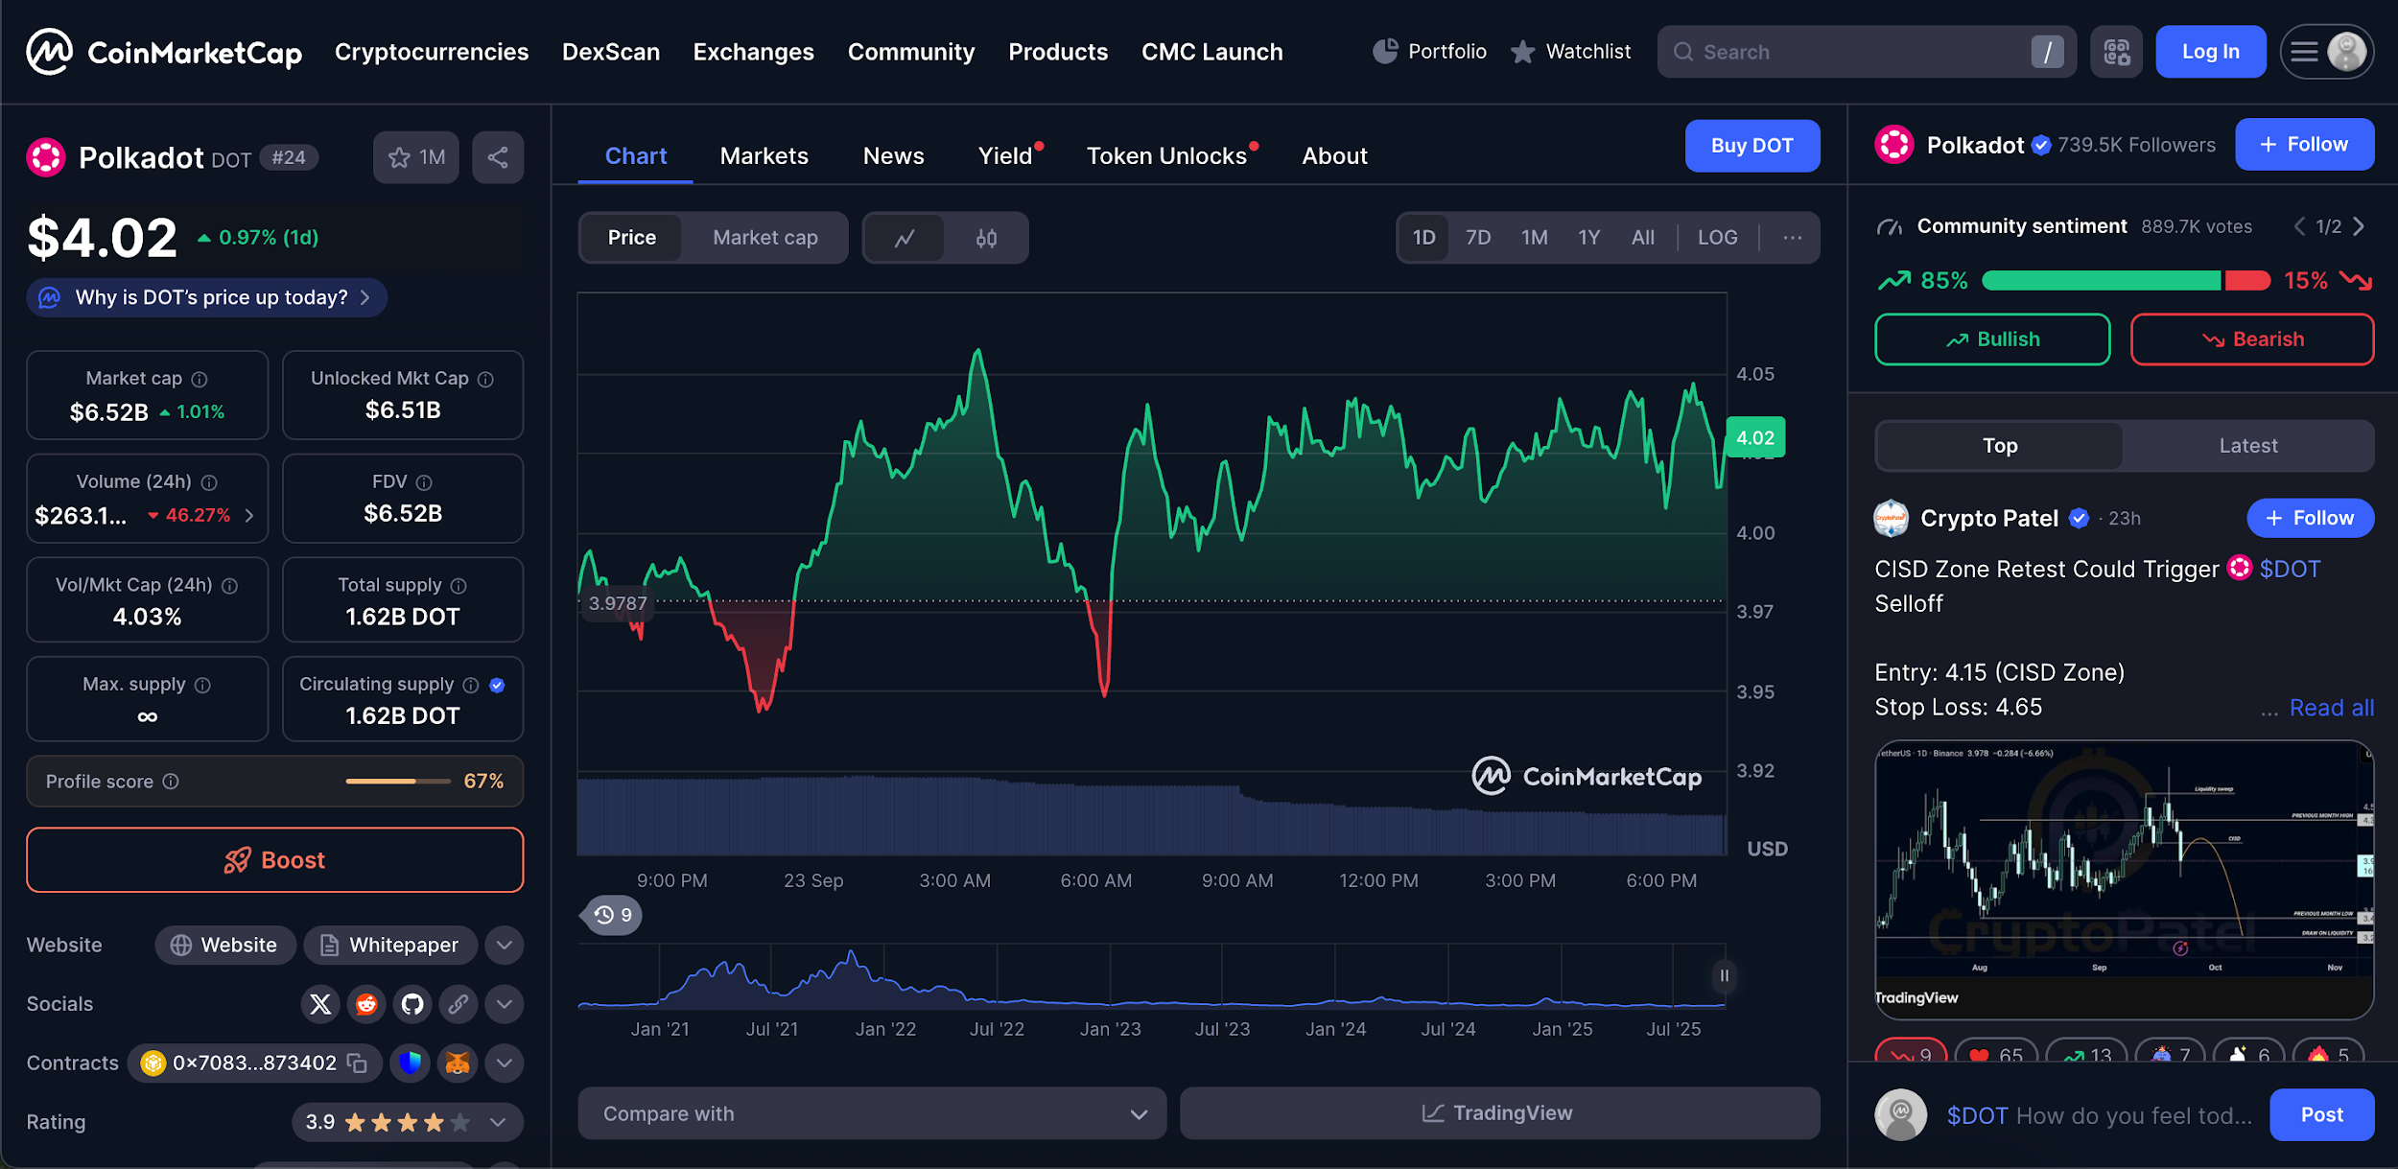Switch chart to Market cap view

coord(764,238)
